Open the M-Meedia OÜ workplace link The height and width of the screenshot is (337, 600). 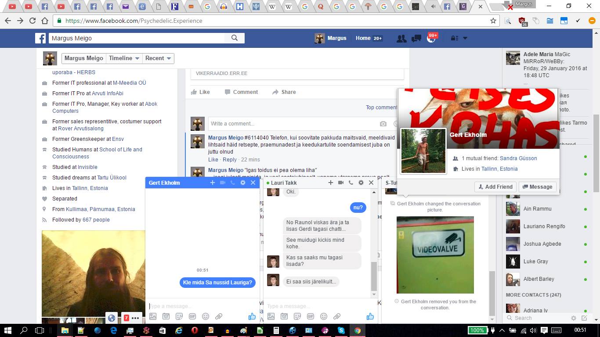coord(130,83)
